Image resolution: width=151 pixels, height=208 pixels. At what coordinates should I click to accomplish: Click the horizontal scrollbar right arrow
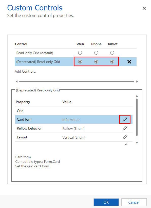(137, 82)
